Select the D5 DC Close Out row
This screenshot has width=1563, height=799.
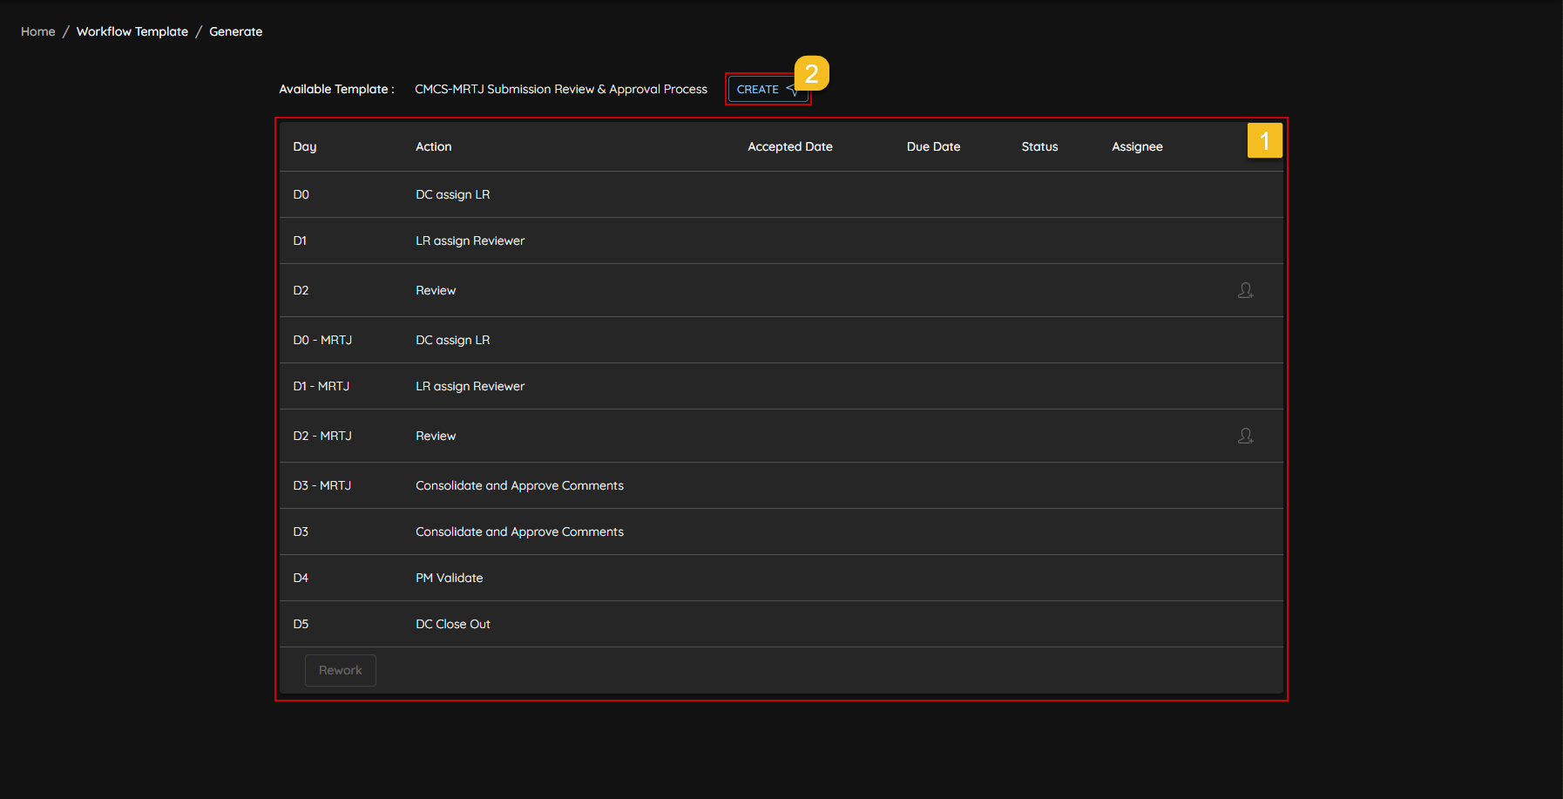pos(452,624)
